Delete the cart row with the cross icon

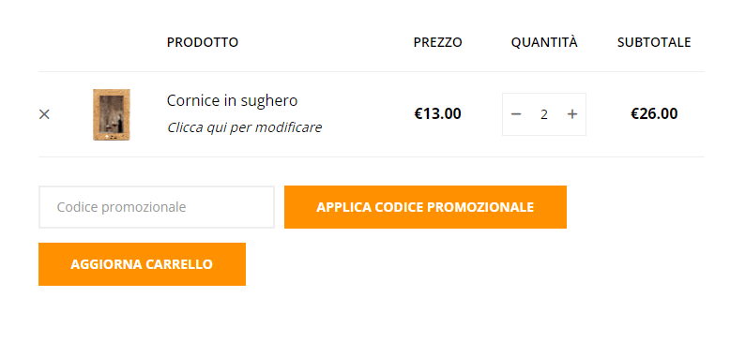coord(44,114)
